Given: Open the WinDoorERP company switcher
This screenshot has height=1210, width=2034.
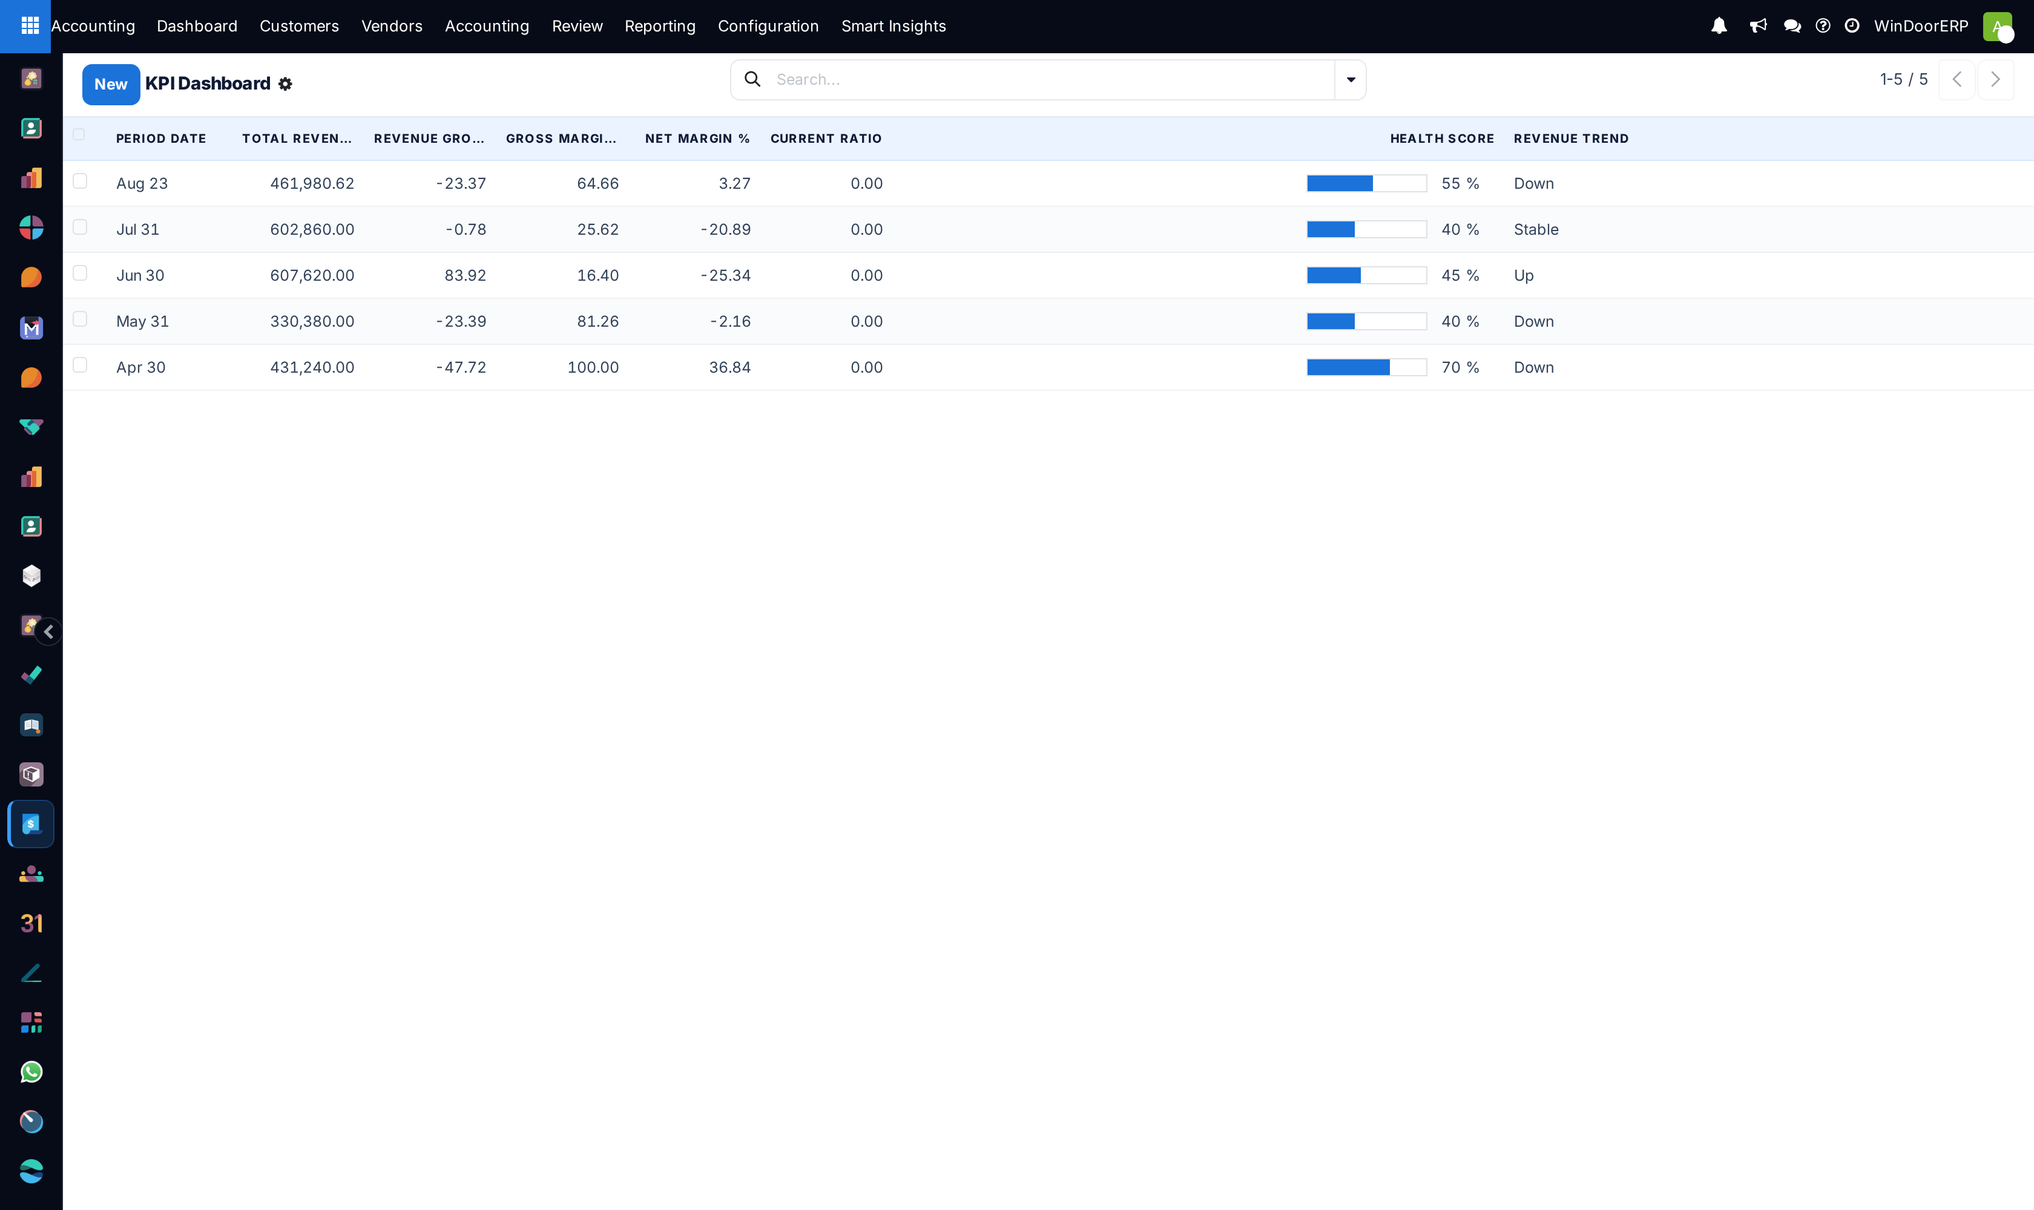Looking at the screenshot, I should tap(1921, 26).
